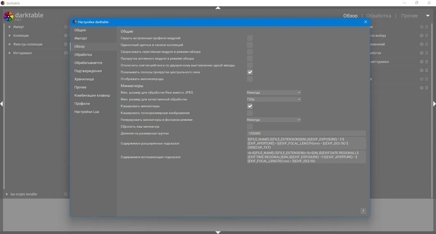Image resolution: width=436 pixels, height=234 pixels.
Task: Reset the lua scripts installer module
Action: (66, 194)
